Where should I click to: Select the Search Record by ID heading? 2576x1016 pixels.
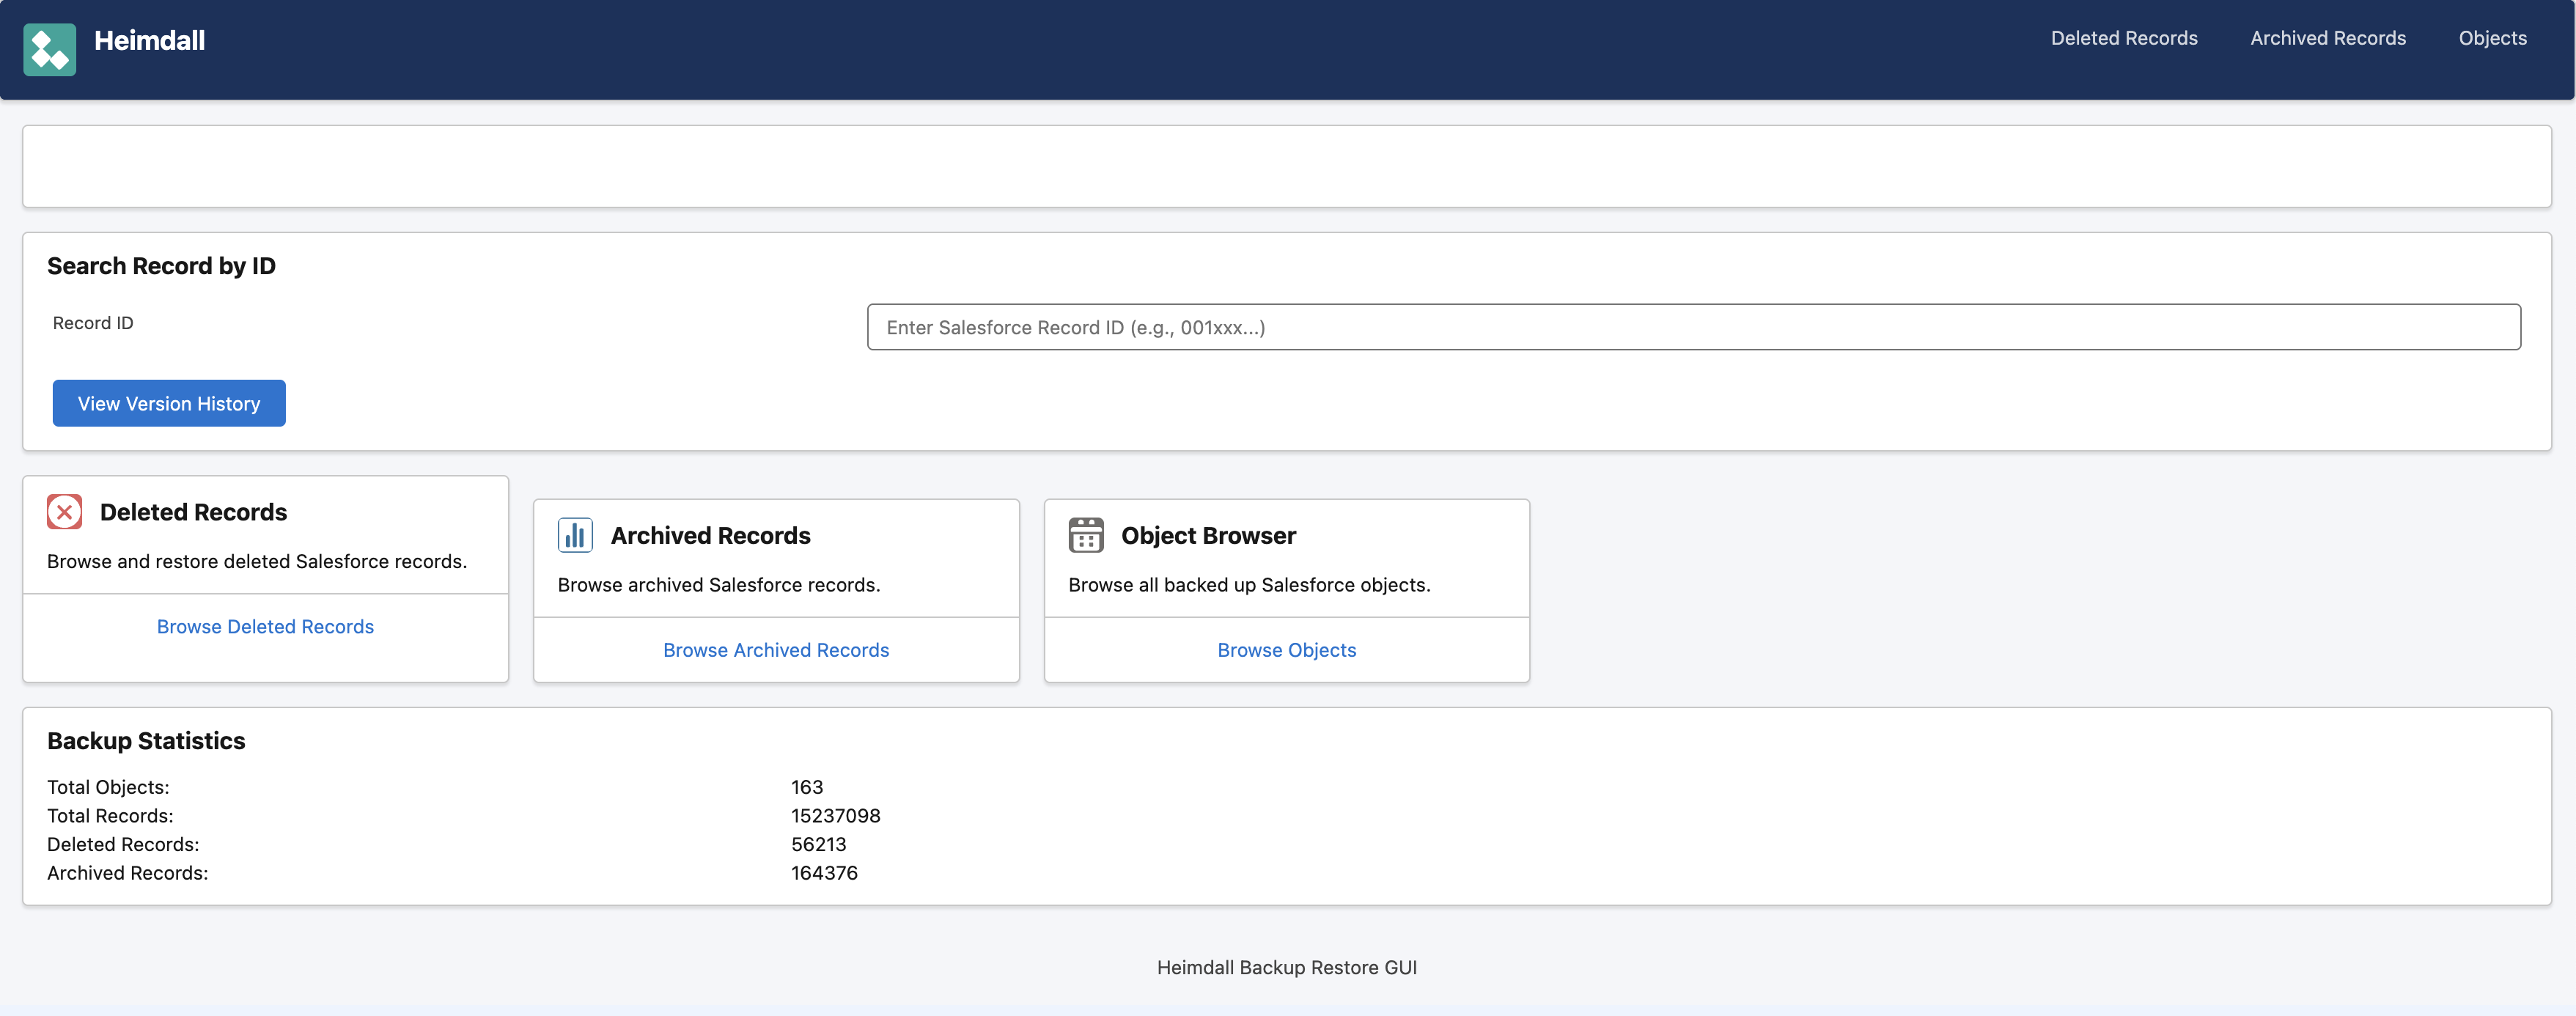[161, 266]
